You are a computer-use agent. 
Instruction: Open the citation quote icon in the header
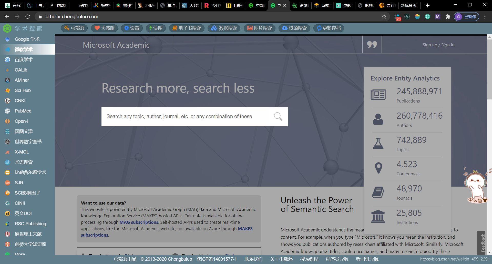pos(372,45)
